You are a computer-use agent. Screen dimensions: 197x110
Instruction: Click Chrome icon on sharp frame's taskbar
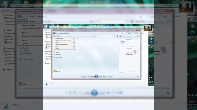[x=151, y=39]
